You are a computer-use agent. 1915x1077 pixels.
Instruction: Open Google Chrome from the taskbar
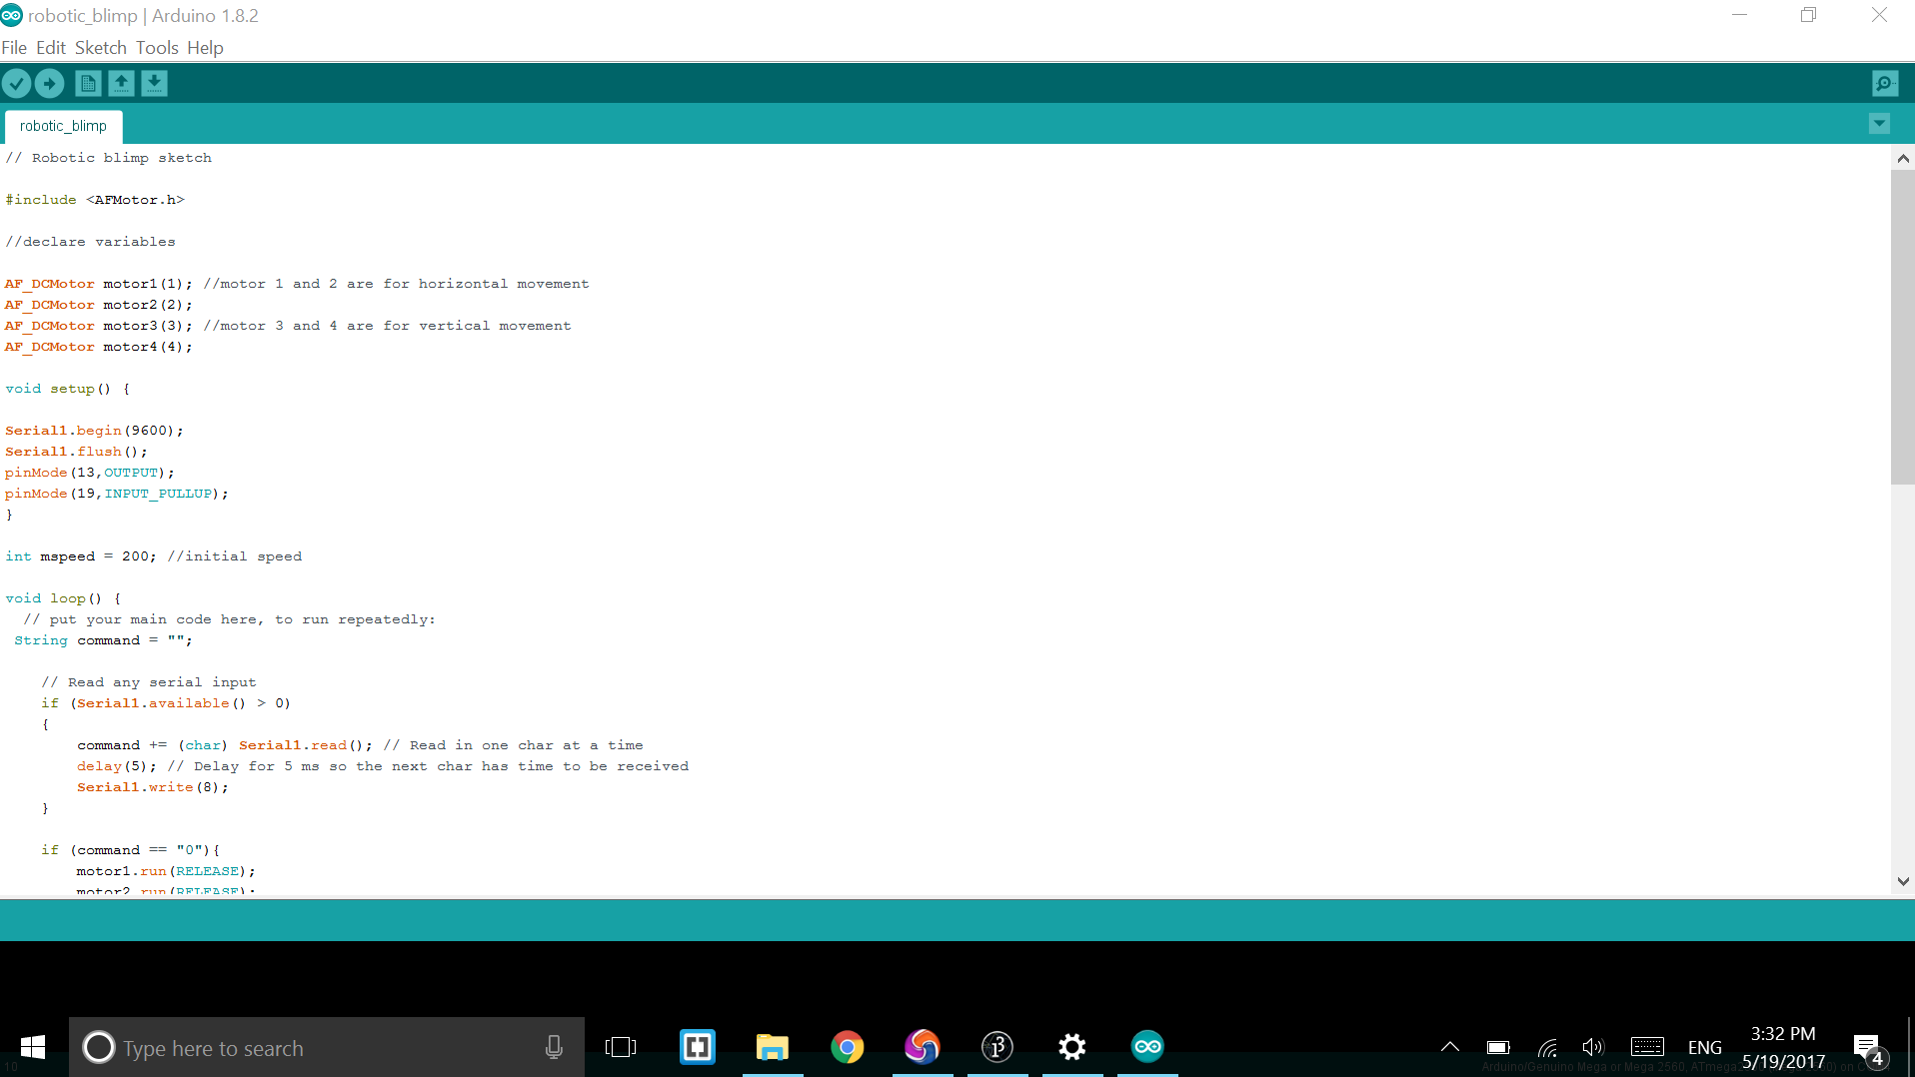(848, 1047)
